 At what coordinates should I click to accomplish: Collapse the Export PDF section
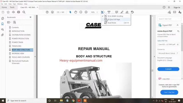(178, 25)
